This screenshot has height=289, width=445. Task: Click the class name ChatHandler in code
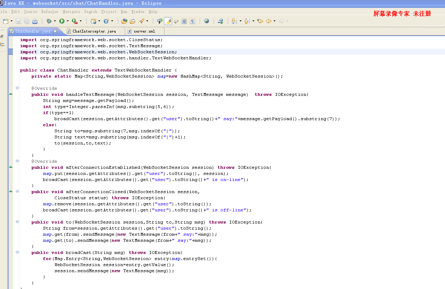(73, 70)
